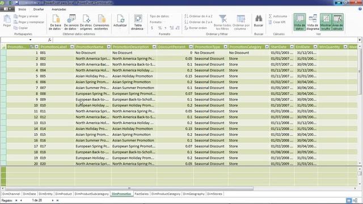The image size is (363, 204).
Task: Open the name box dropdown arrow
Action: coord(30,40)
